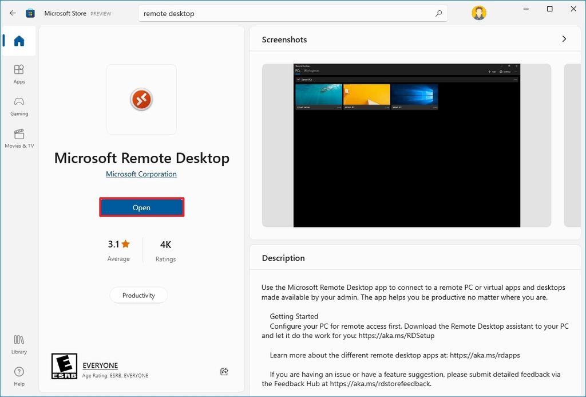
Task: Click the share icon
Action: click(x=224, y=371)
